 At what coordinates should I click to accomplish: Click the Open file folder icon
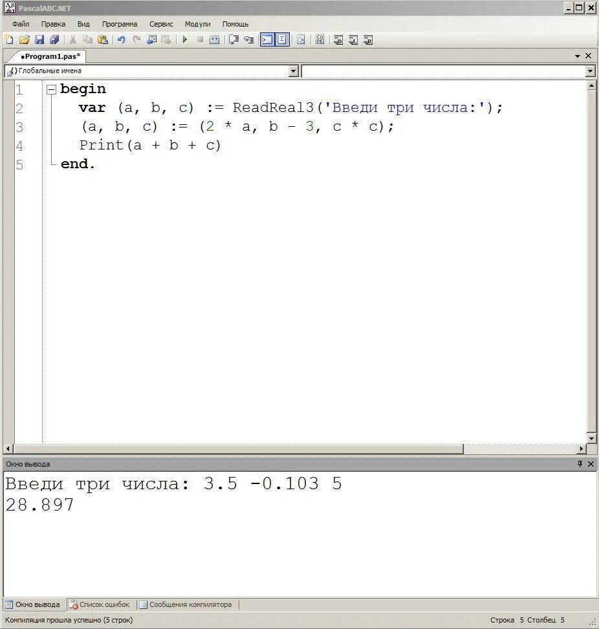point(24,39)
